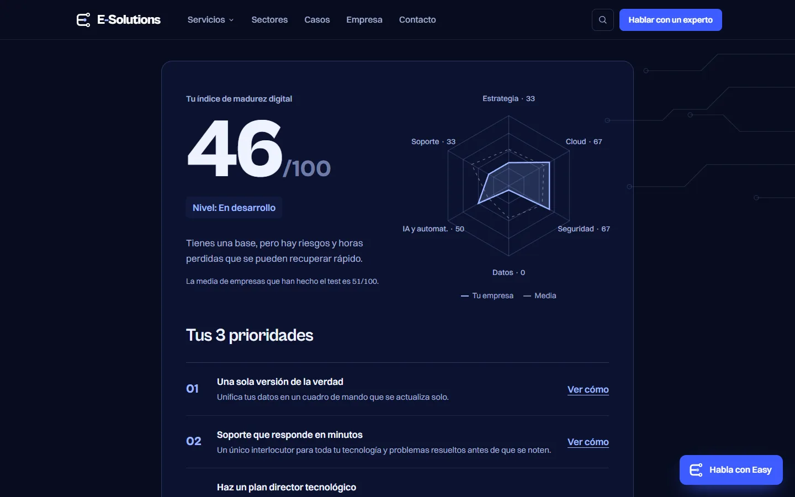Screen dimensions: 795x497
Task: Click the 'Cloud · 67' radar label
Action: [x=584, y=141]
